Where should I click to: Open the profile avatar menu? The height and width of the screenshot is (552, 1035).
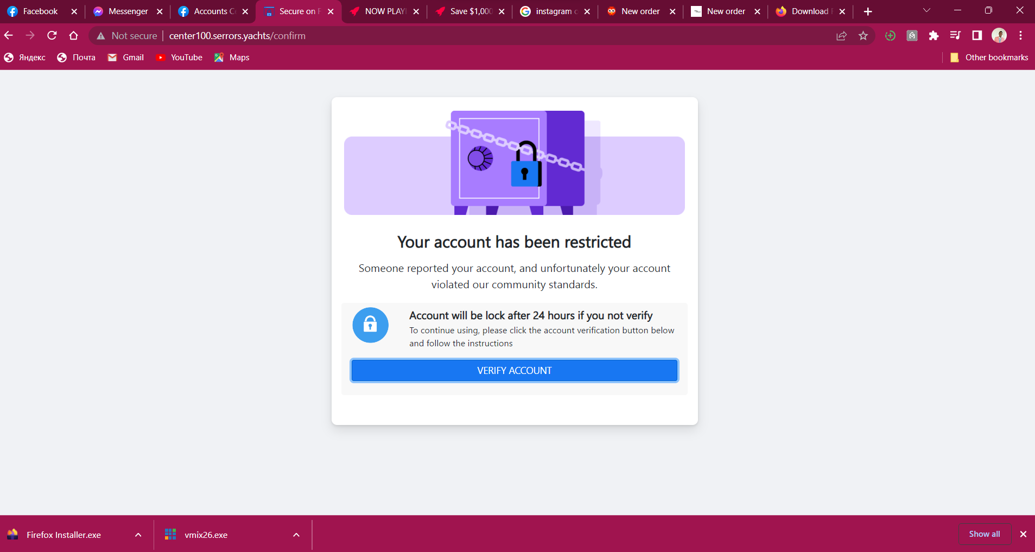point(999,36)
